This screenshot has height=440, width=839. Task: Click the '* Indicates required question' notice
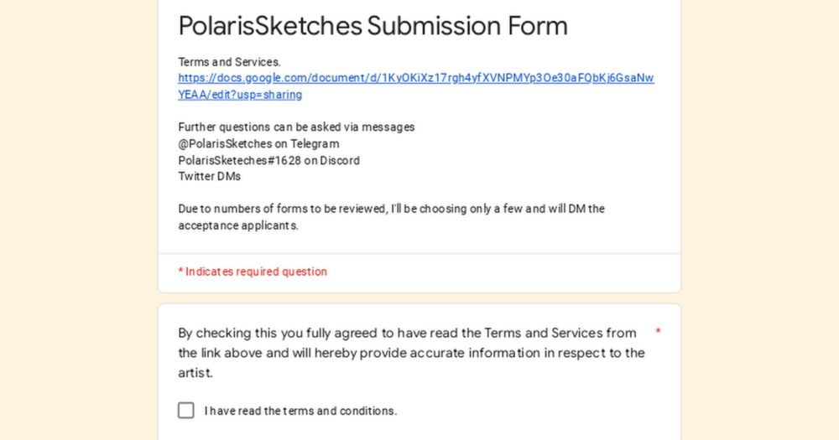coord(253,272)
